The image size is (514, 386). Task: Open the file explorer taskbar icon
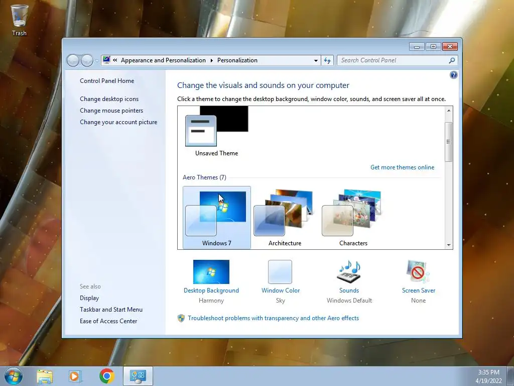pyautogui.click(x=45, y=376)
